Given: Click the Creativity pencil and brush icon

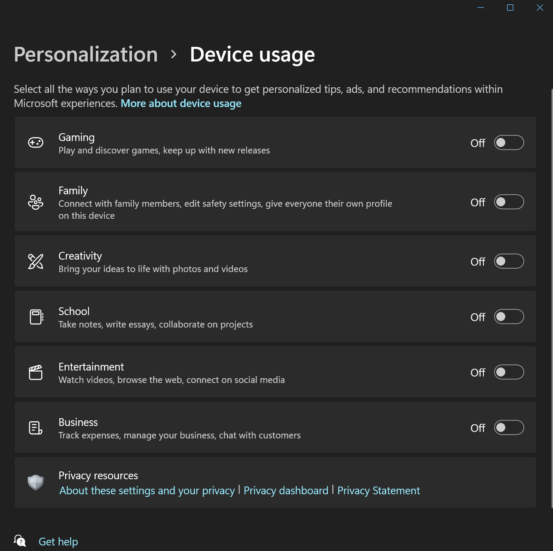Looking at the screenshot, I should point(36,261).
